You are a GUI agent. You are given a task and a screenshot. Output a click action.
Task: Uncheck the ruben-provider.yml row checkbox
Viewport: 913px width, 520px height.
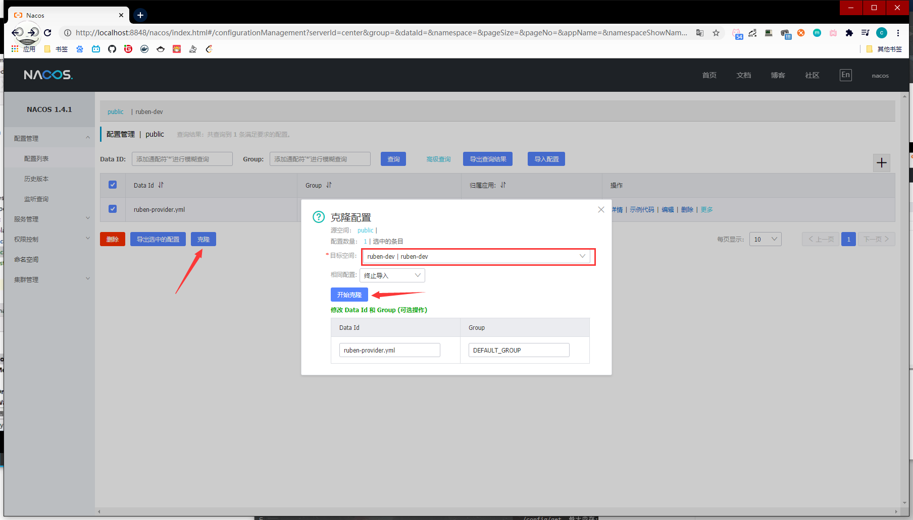[113, 209]
